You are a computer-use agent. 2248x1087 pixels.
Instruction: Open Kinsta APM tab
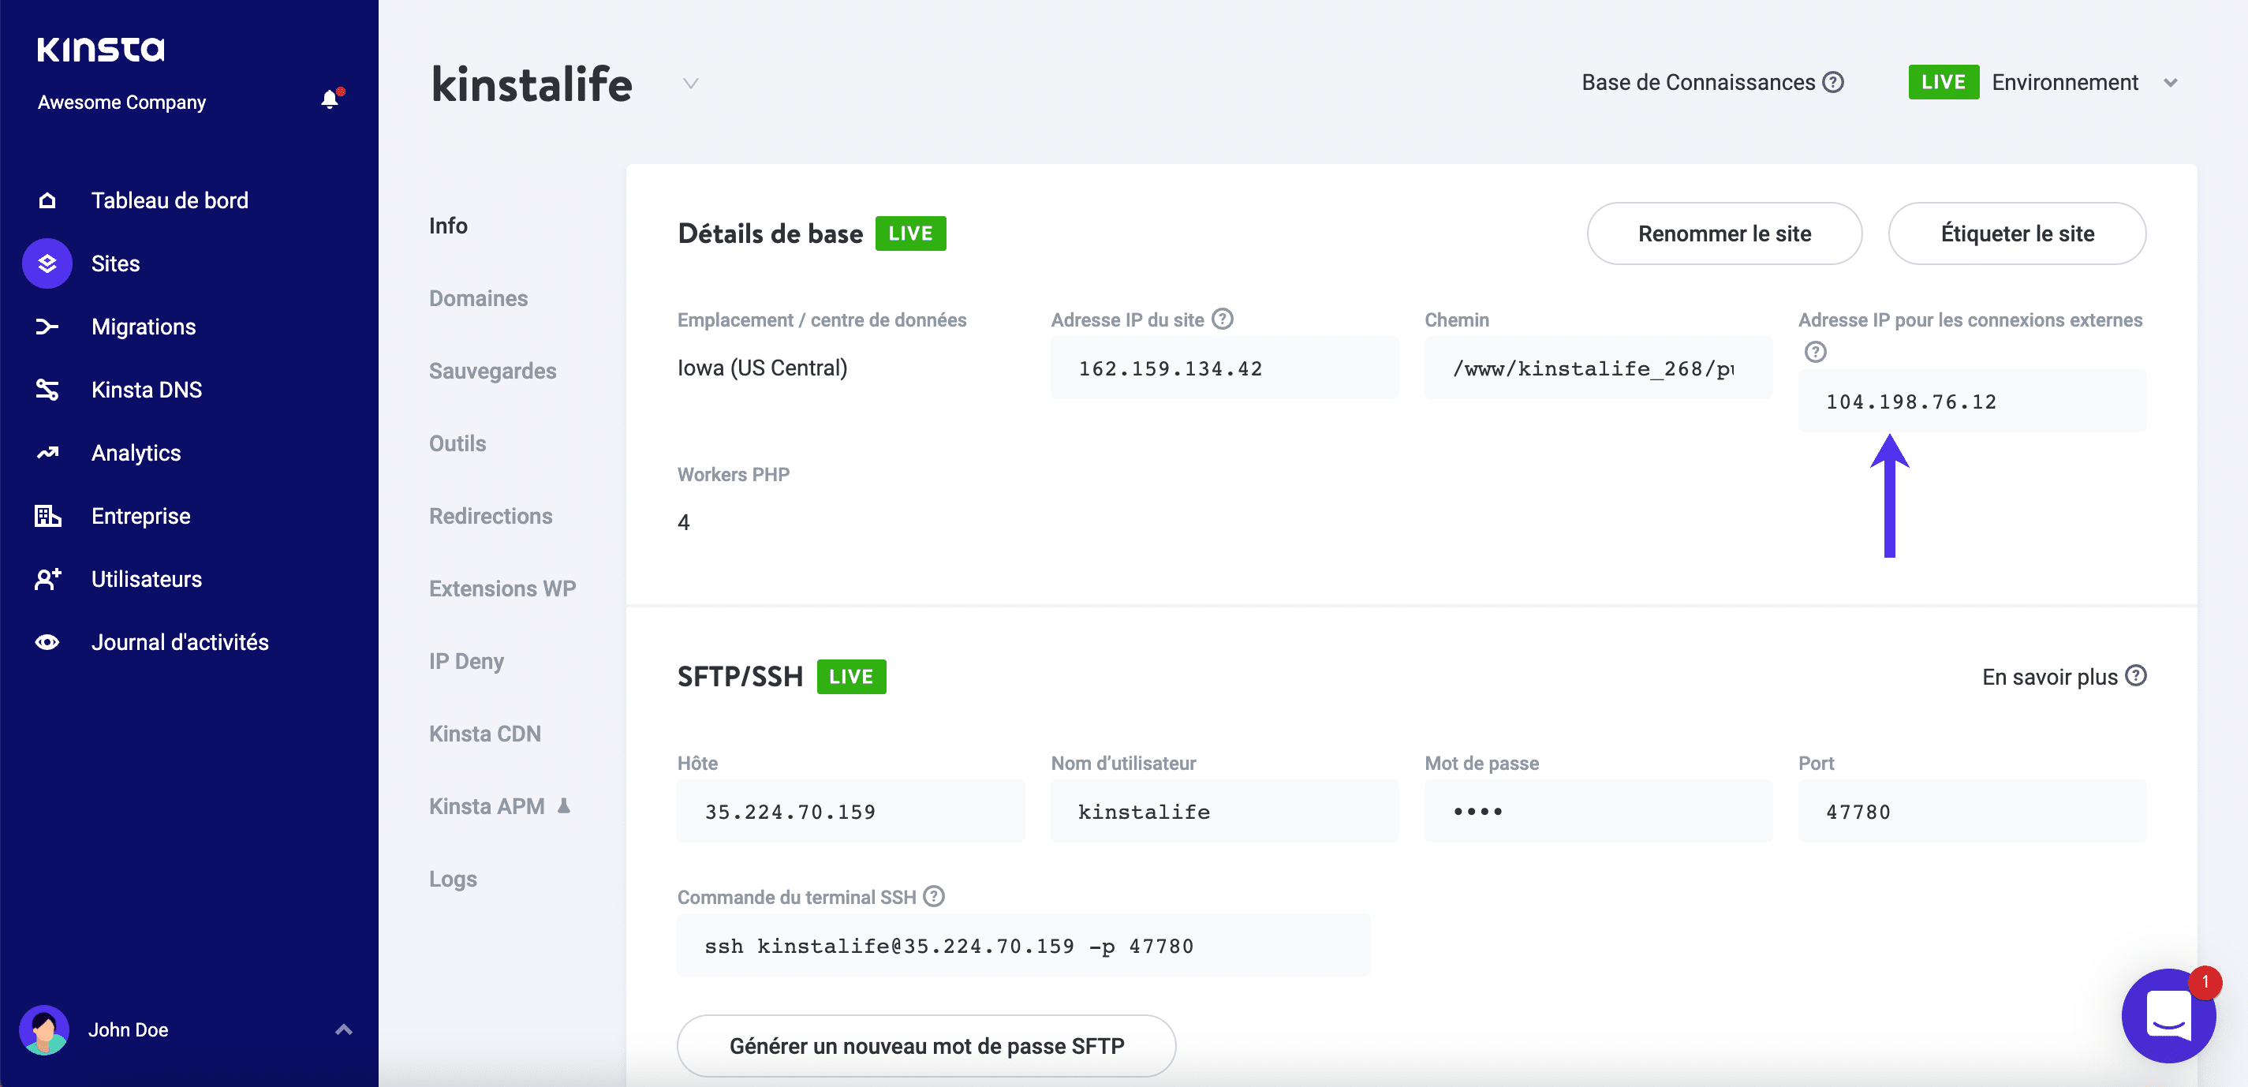pyautogui.click(x=487, y=805)
